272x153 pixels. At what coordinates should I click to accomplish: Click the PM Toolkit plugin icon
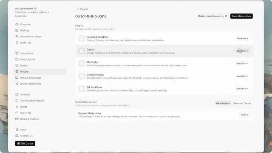tap(82, 63)
